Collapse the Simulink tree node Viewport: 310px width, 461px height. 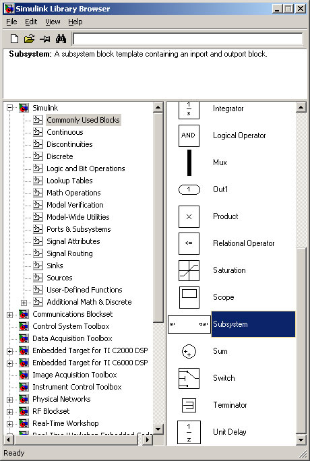click(9, 108)
